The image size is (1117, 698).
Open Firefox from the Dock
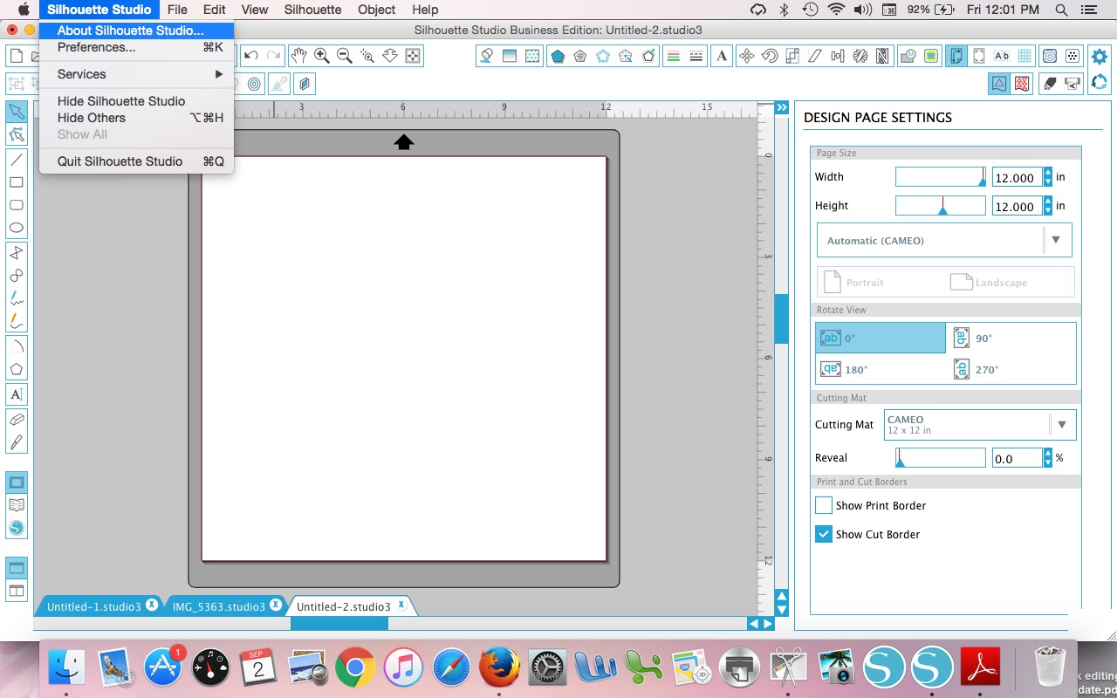coord(499,668)
